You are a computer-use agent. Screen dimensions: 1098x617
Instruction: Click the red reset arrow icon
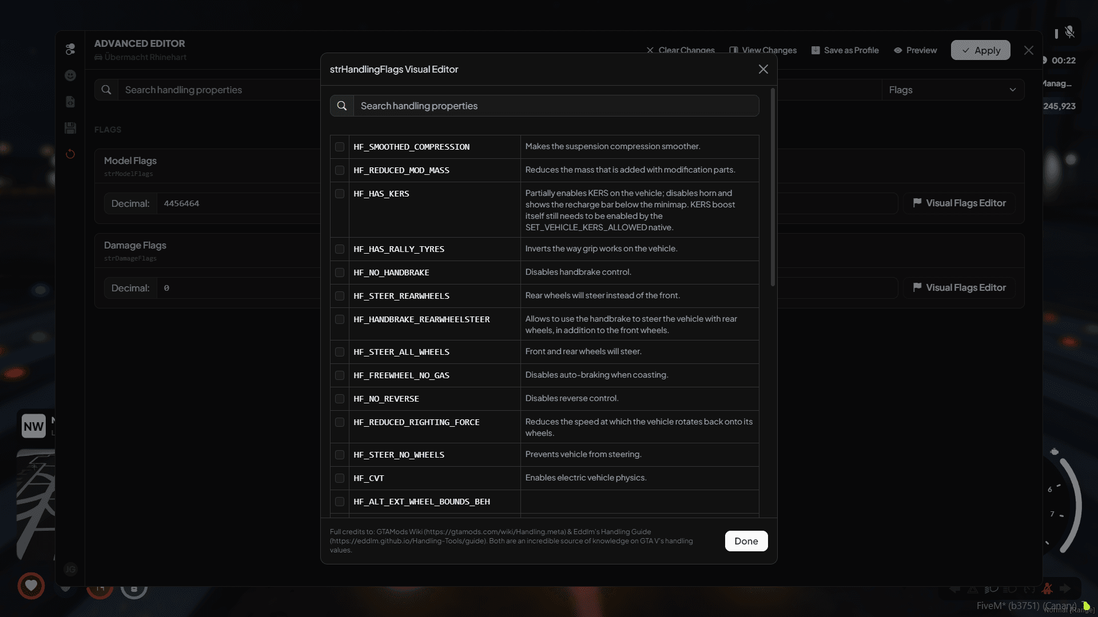[x=70, y=154]
